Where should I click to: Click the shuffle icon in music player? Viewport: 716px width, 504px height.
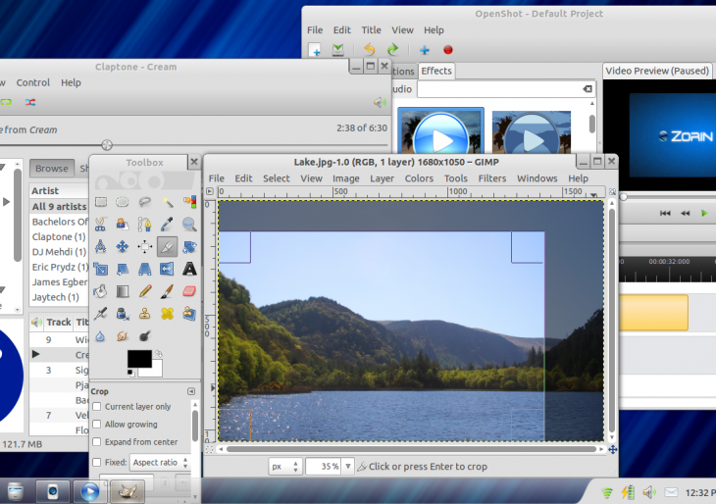coord(30,102)
